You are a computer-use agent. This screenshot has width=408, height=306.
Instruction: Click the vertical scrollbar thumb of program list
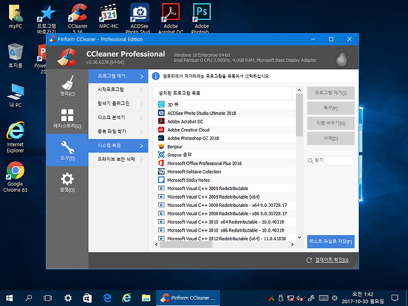[x=299, y=115]
